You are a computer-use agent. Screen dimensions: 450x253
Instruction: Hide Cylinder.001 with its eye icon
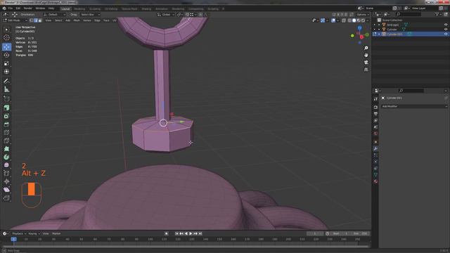click(x=446, y=34)
